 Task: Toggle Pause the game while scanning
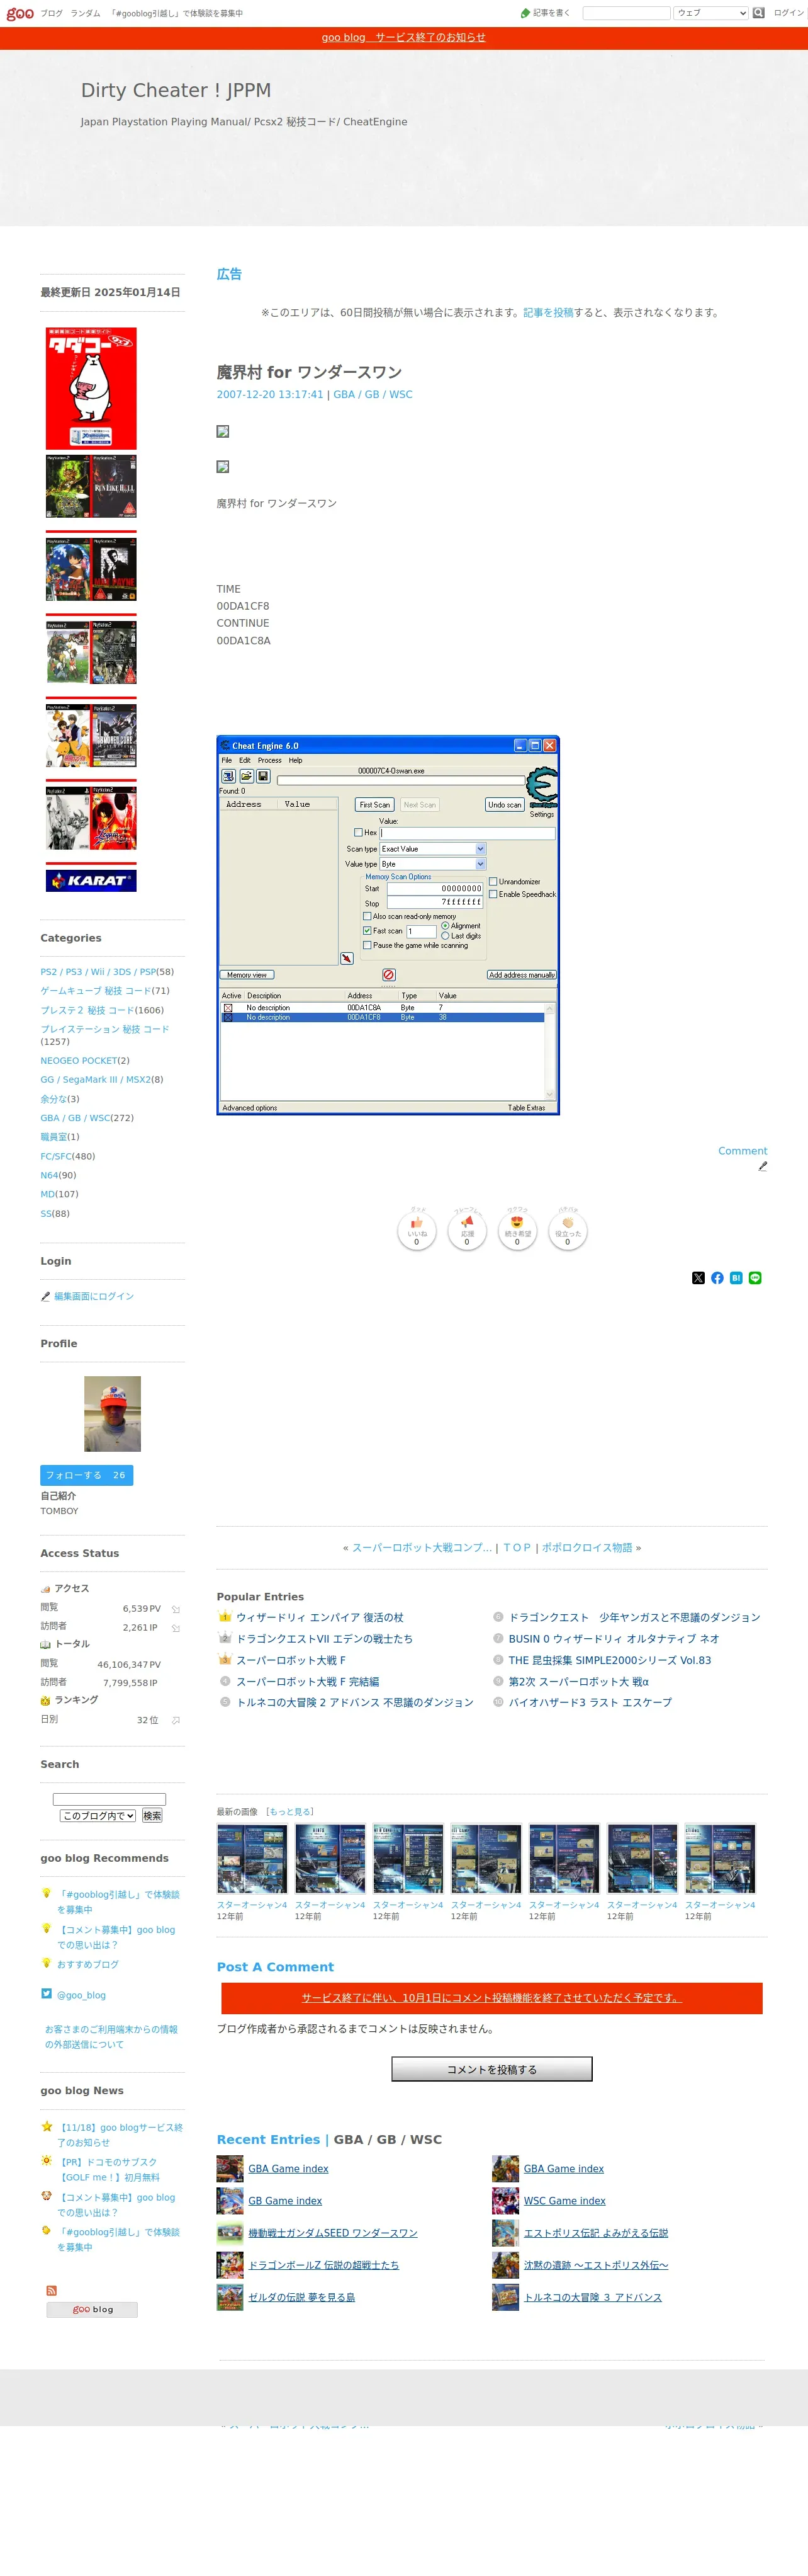(368, 945)
